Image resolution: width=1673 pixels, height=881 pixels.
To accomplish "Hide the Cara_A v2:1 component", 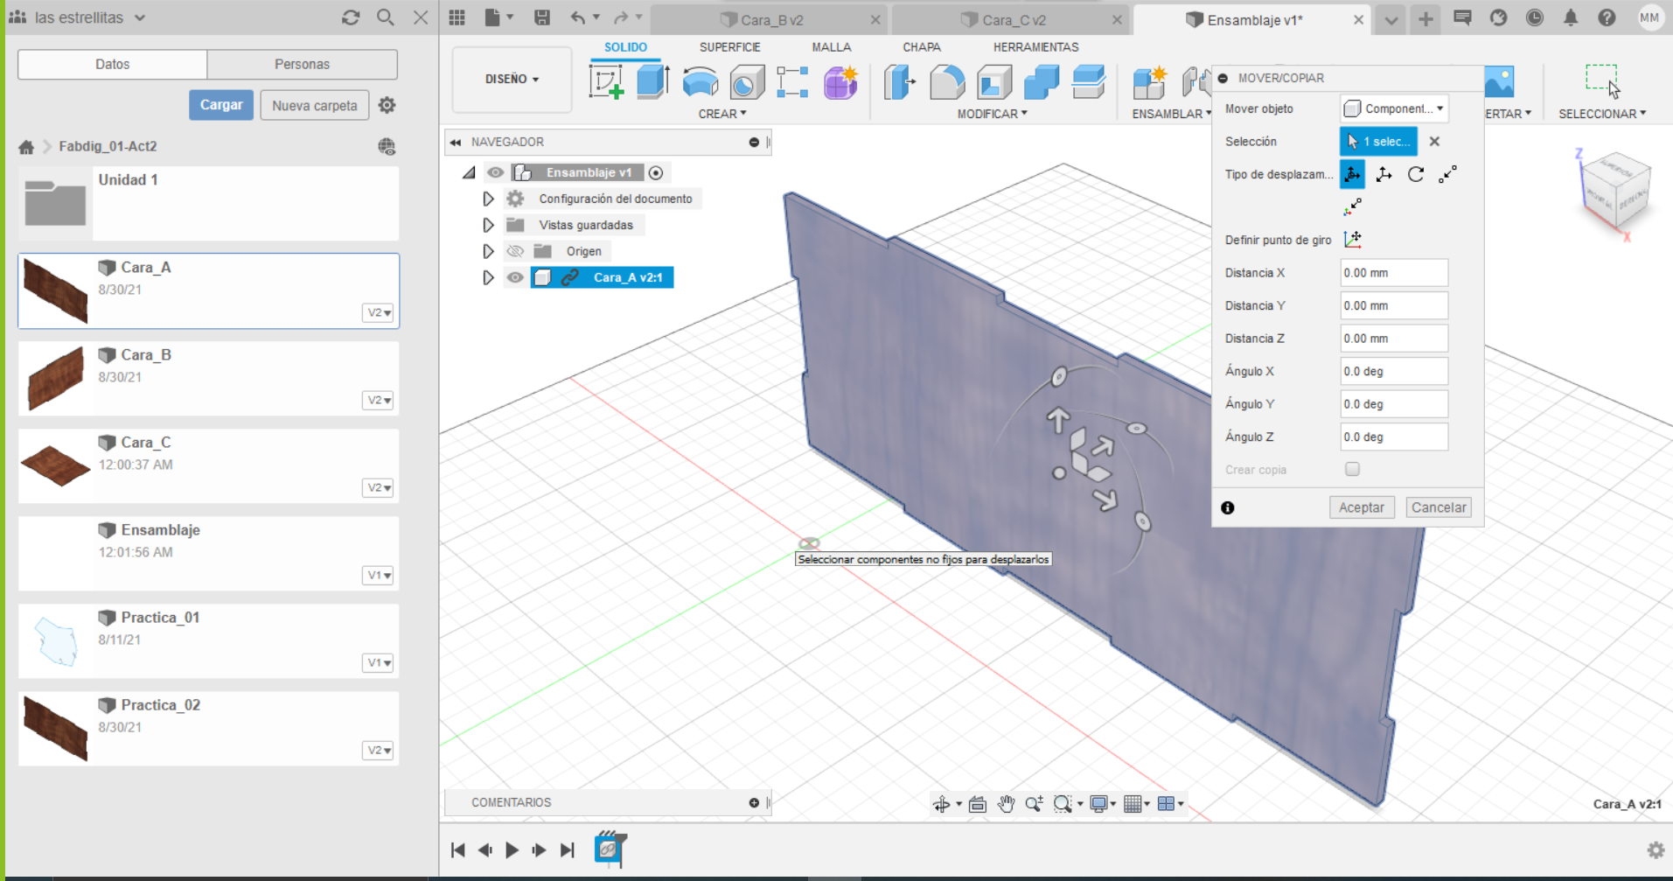I will pyautogui.click(x=515, y=277).
